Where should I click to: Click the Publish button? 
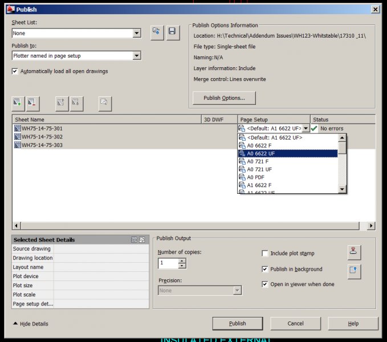(238, 324)
